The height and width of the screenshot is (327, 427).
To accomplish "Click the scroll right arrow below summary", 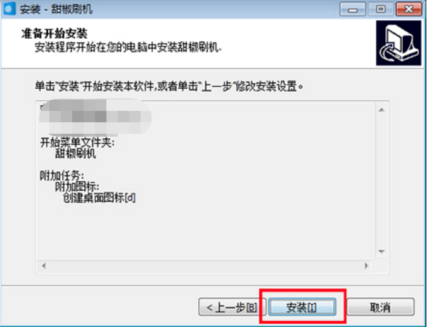I will pyautogui.click(x=367, y=266).
